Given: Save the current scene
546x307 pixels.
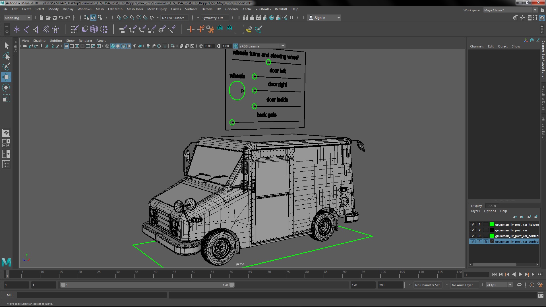Looking at the screenshot, I should [x=55, y=18].
